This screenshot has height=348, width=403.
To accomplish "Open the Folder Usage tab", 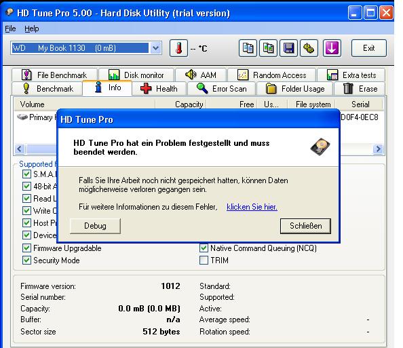I will 295,89.
